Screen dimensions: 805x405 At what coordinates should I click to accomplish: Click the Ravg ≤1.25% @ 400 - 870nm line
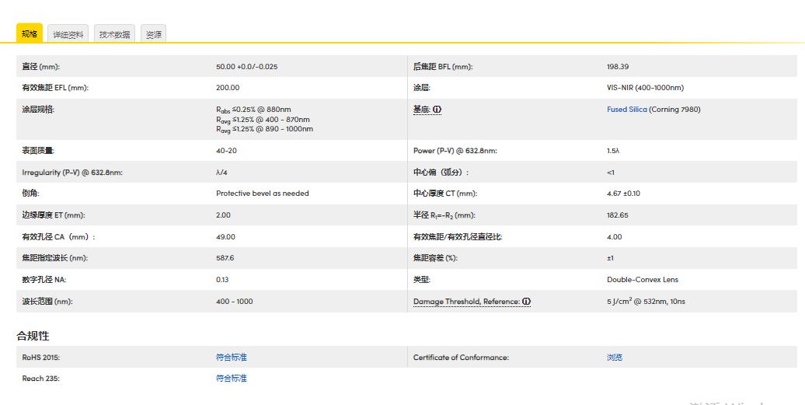pyautogui.click(x=263, y=120)
